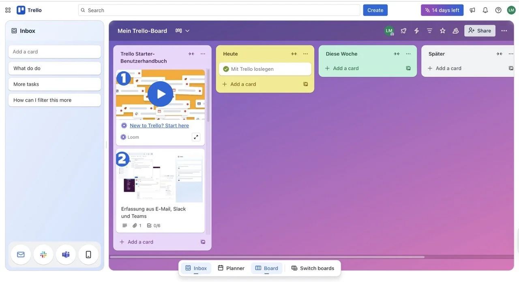Toggle the Mit Trello loslegen completion check

pos(226,69)
